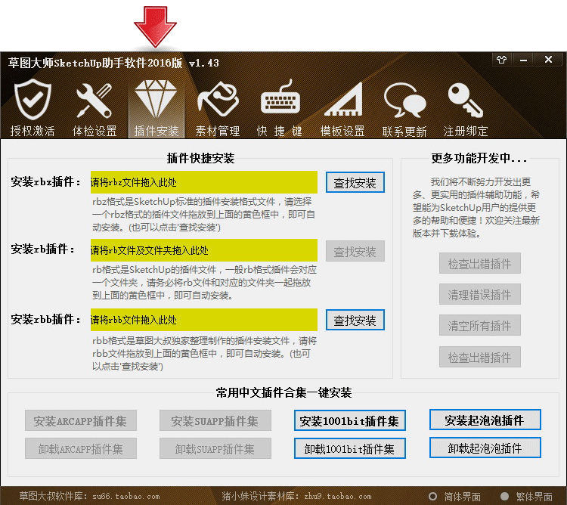
Task: Click 安装ARCAPP插件集 button
Action: (x=81, y=421)
